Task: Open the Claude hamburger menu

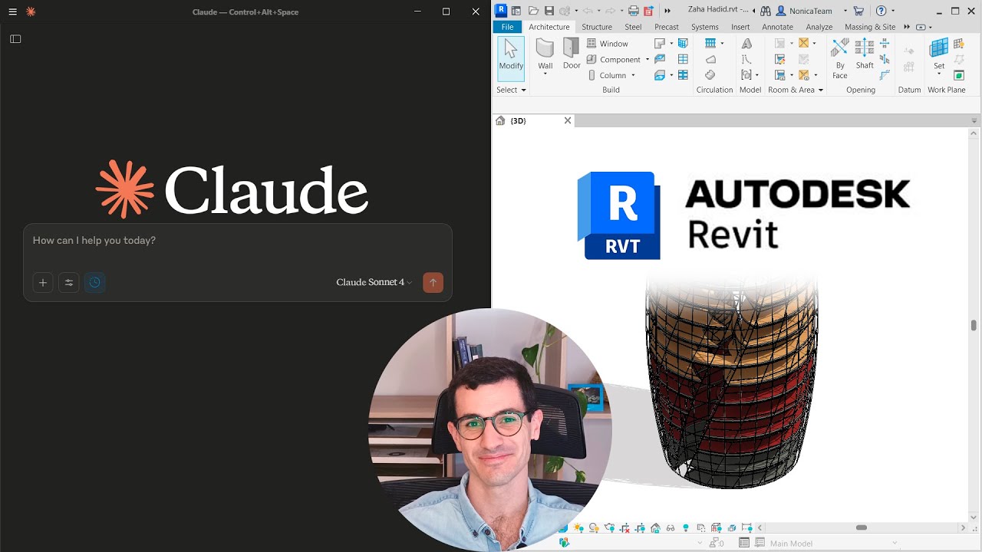Action: (x=12, y=12)
